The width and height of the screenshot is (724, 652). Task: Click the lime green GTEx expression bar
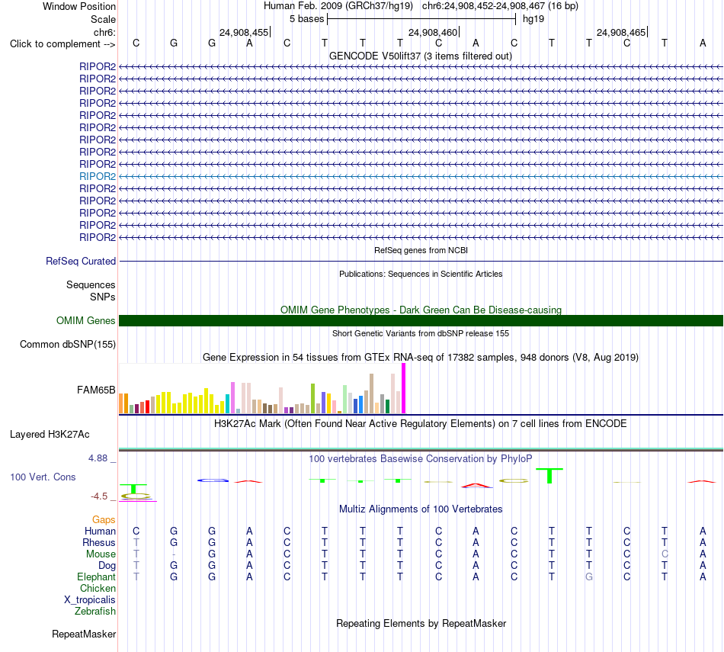point(312,398)
